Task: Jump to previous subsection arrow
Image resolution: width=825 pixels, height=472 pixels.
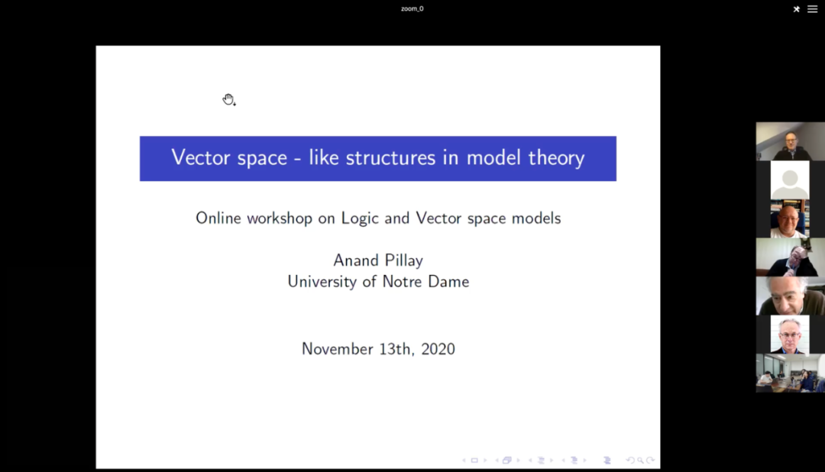Action: coord(530,461)
